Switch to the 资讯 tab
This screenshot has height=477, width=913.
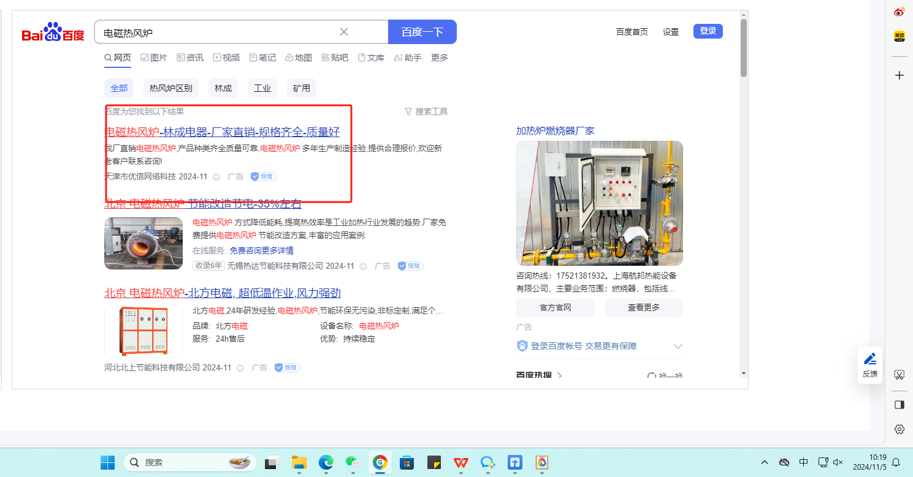(190, 58)
